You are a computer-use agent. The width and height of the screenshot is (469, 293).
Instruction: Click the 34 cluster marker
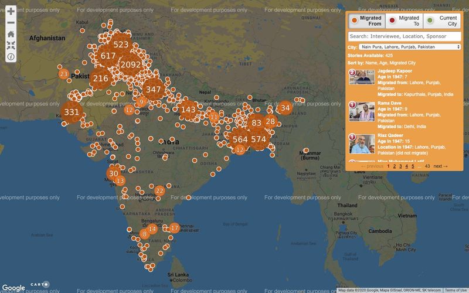pos(286,108)
